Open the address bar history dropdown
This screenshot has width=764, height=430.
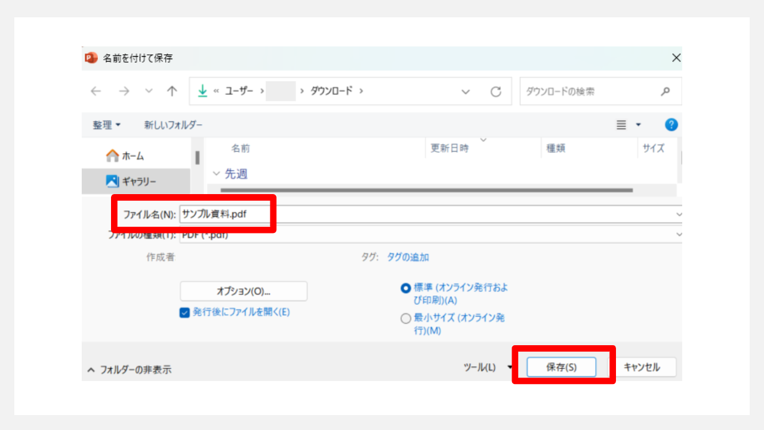point(466,92)
